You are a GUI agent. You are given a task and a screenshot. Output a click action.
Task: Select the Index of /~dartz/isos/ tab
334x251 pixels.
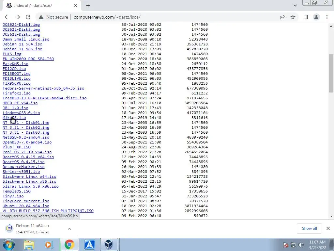pyautogui.click(x=41, y=6)
